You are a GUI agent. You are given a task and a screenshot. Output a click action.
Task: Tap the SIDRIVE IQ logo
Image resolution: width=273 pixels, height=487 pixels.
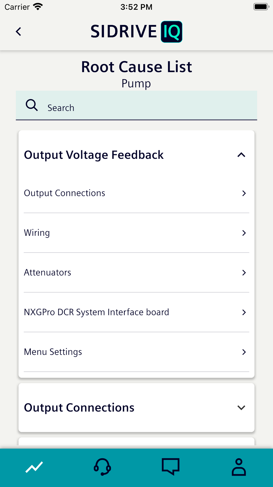pos(136,31)
